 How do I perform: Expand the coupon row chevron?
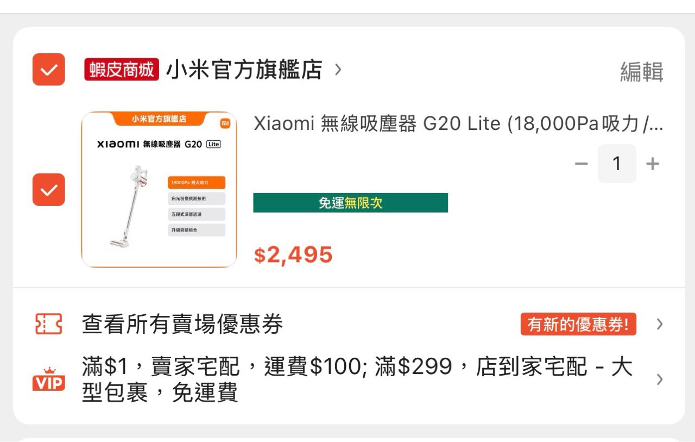click(x=660, y=325)
